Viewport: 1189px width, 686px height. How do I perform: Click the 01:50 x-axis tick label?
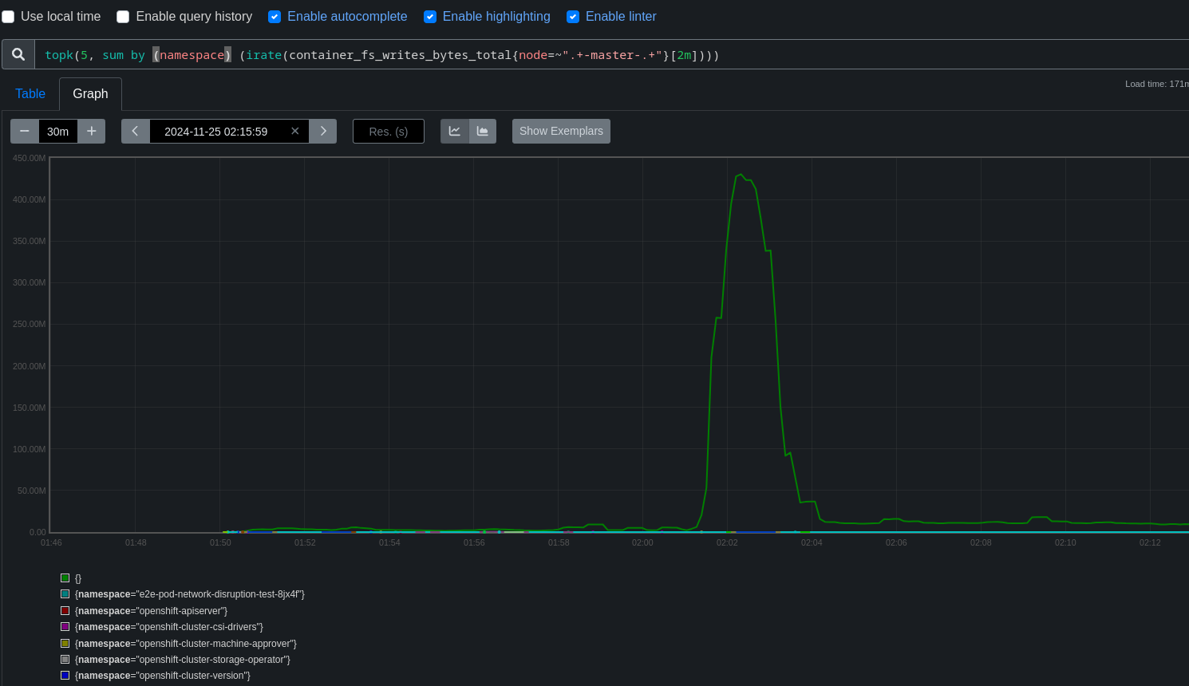coord(220,542)
